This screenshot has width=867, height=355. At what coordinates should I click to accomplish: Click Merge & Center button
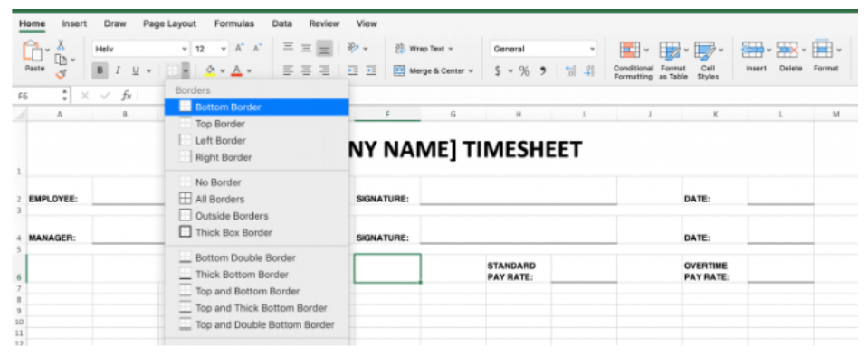pyautogui.click(x=434, y=70)
